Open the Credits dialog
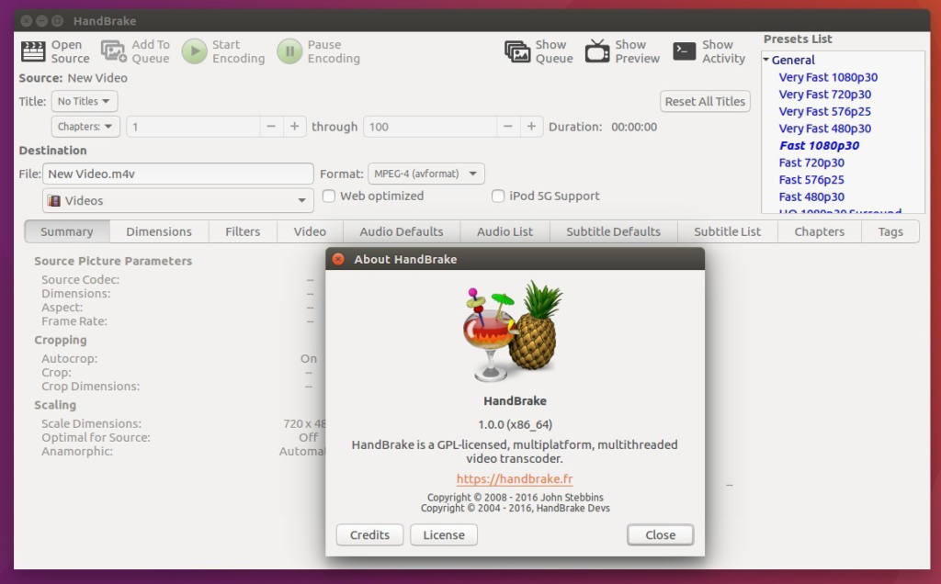Viewport: 941px width, 584px height. 369,534
